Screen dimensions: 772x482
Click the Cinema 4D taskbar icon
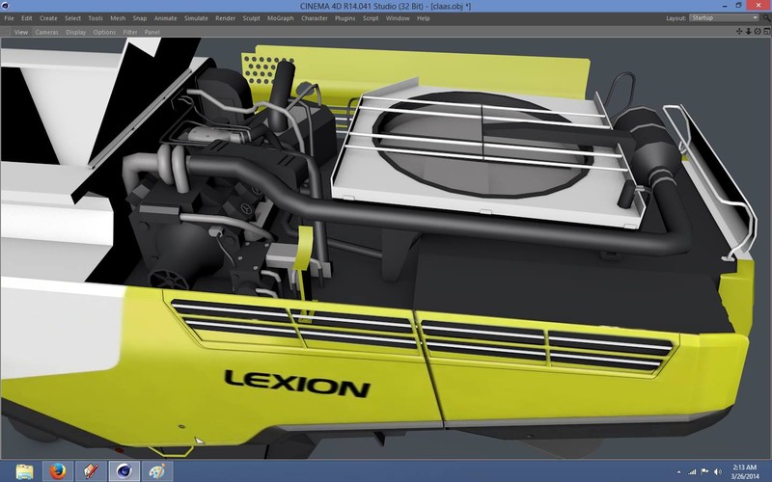coord(124,470)
